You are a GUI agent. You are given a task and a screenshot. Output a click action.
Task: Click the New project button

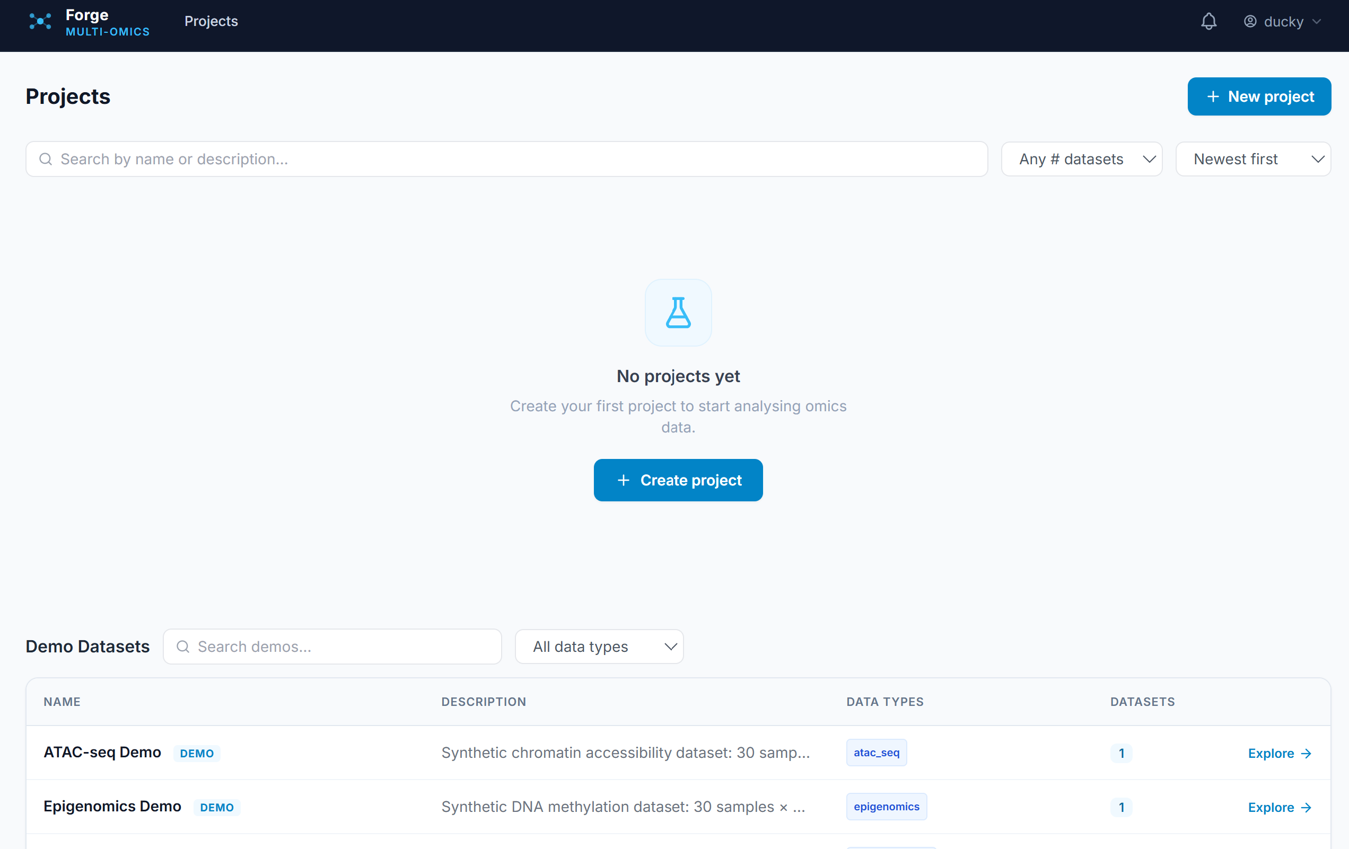(1259, 96)
